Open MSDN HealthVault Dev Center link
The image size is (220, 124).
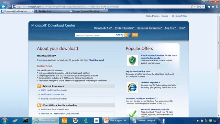click(54, 90)
